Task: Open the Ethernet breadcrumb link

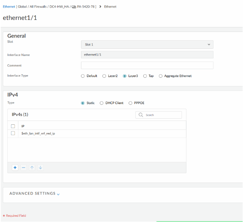Action: click(x=9, y=6)
